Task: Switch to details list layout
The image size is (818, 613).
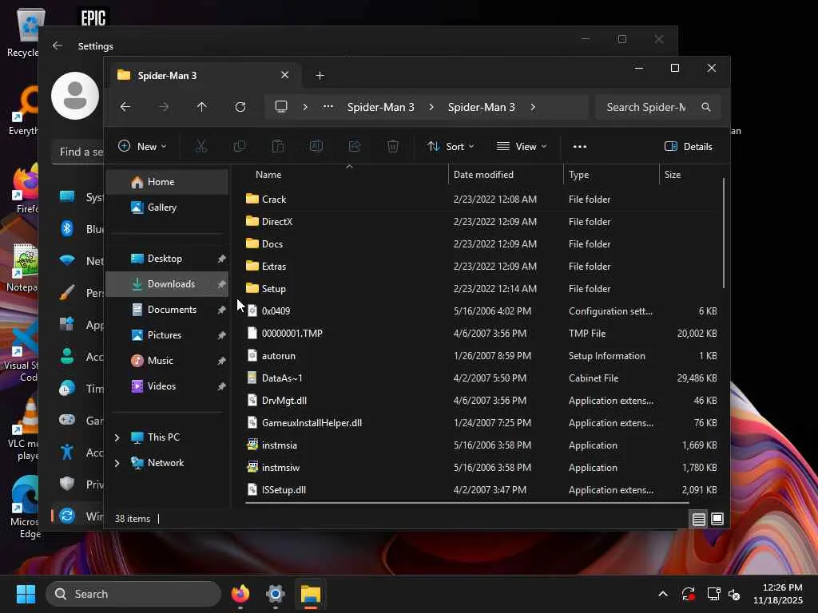Action: [x=698, y=519]
